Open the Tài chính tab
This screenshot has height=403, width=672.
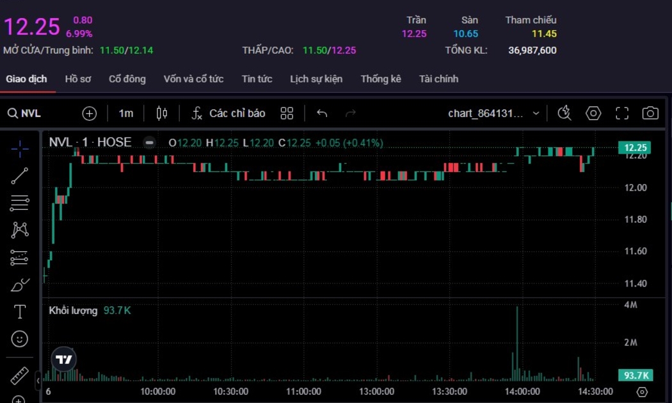pyautogui.click(x=438, y=79)
